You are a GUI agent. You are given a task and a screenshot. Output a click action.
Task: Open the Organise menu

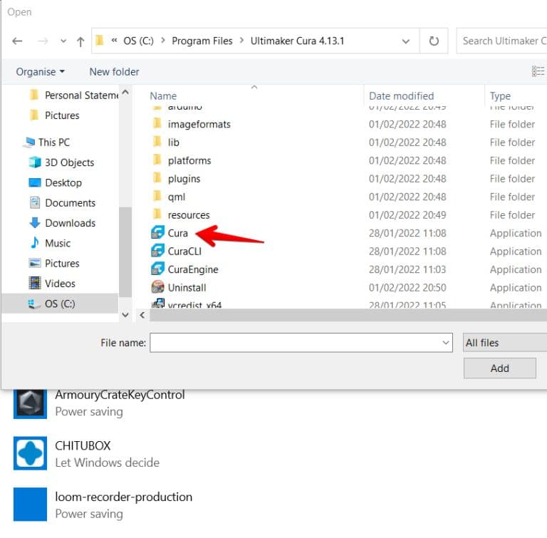[40, 72]
